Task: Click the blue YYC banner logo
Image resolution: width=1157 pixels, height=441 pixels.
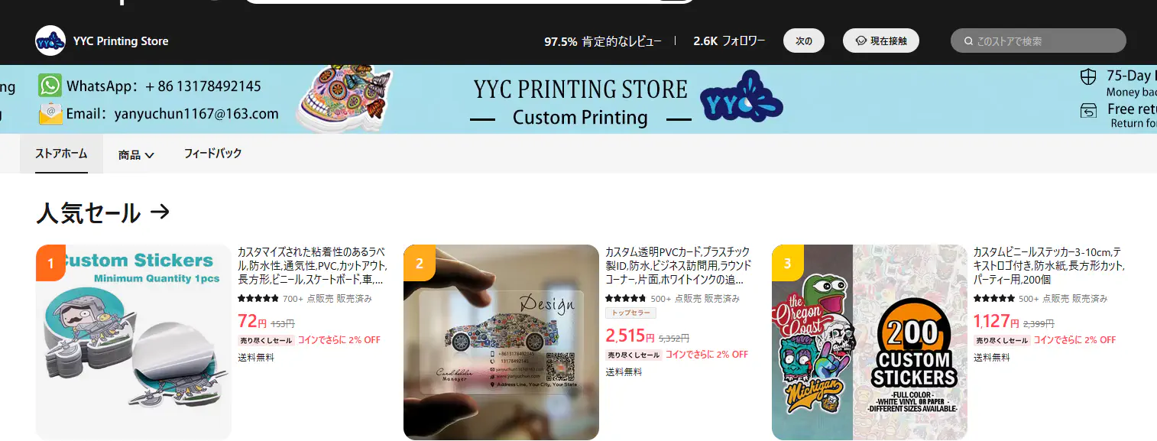Action: pos(741,98)
